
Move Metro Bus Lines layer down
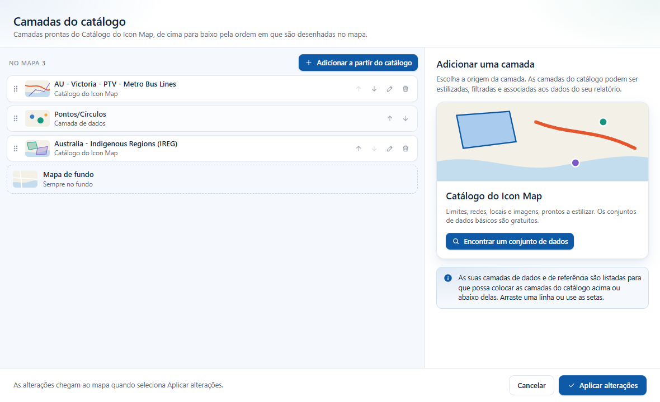tap(374, 89)
